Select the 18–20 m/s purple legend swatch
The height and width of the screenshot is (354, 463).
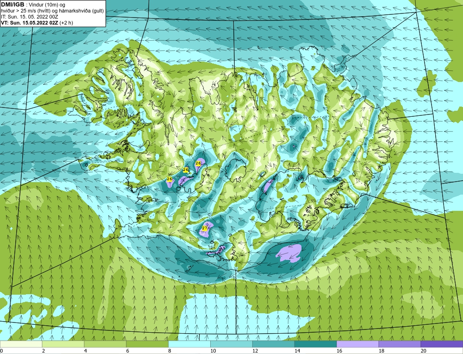(400, 344)
